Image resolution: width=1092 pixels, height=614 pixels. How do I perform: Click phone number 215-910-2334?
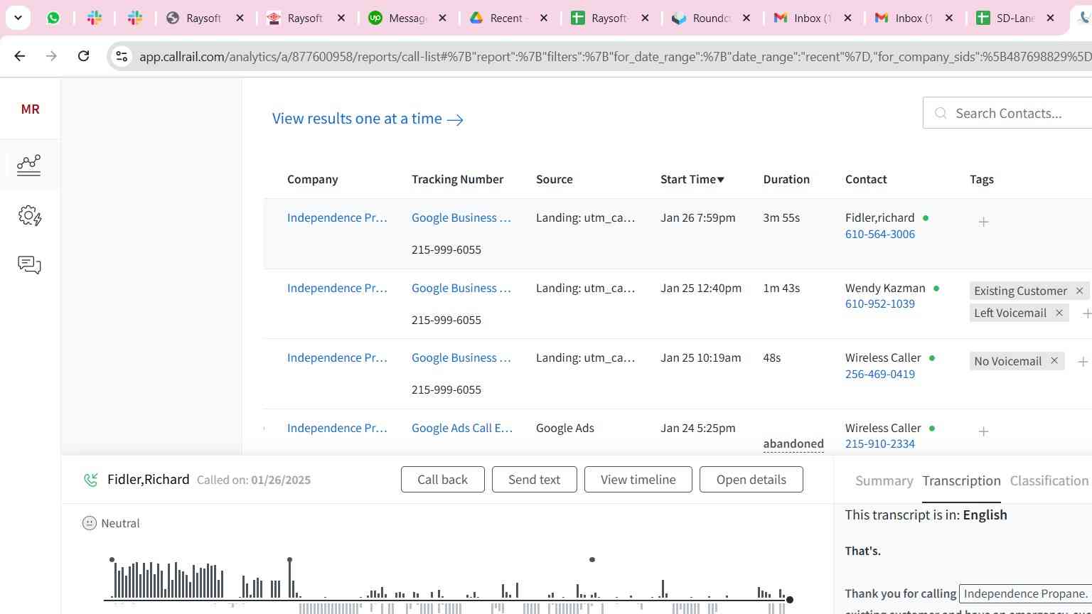click(879, 443)
